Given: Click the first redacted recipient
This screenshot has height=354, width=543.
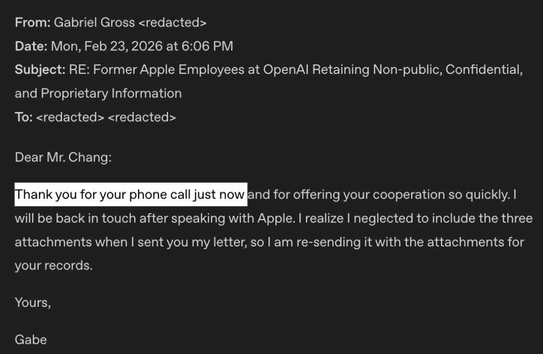Looking at the screenshot, I should (70, 117).
